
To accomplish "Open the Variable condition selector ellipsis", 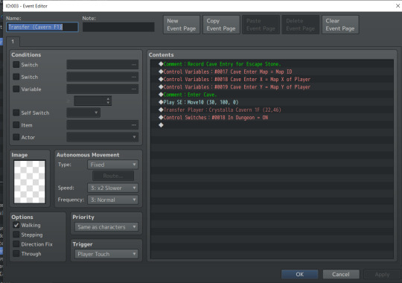I will pos(133,89).
